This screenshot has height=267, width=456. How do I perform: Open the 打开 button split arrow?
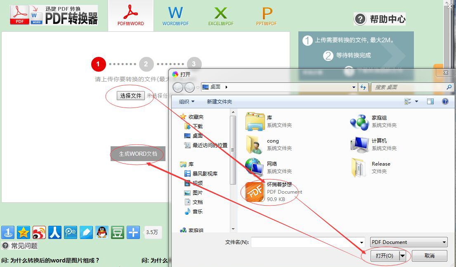point(402,256)
